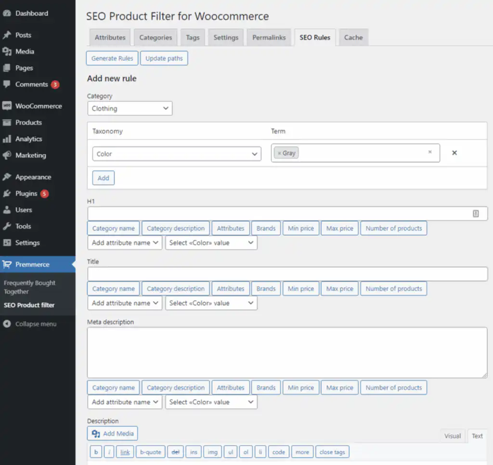Click the Products archive icon
Viewport: 493px width, 465px height.
click(x=7, y=122)
